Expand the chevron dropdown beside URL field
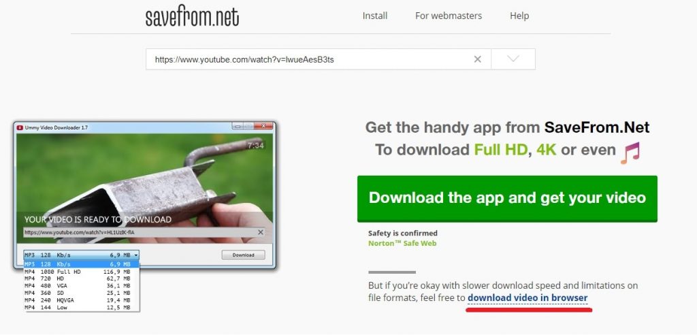697x335 pixels. 513,59
